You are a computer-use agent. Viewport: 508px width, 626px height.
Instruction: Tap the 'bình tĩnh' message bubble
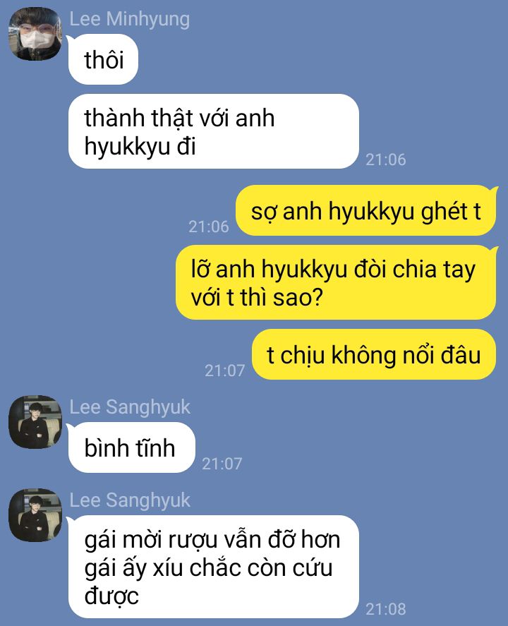[x=132, y=447]
